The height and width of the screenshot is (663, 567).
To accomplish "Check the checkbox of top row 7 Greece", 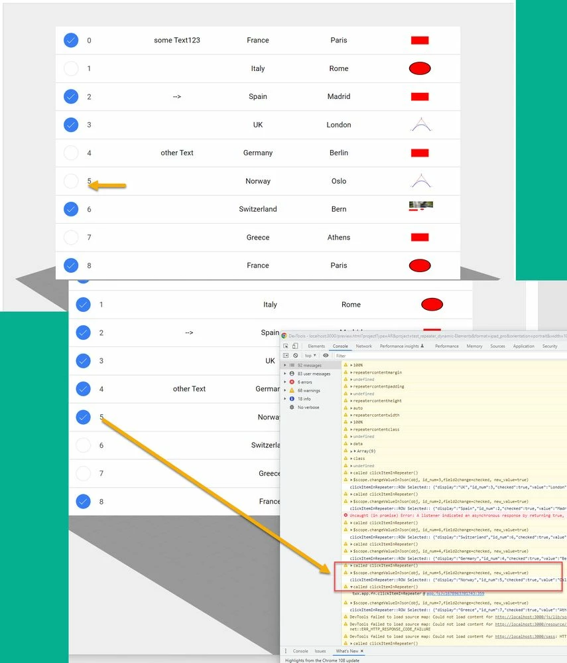I will 71,237.
